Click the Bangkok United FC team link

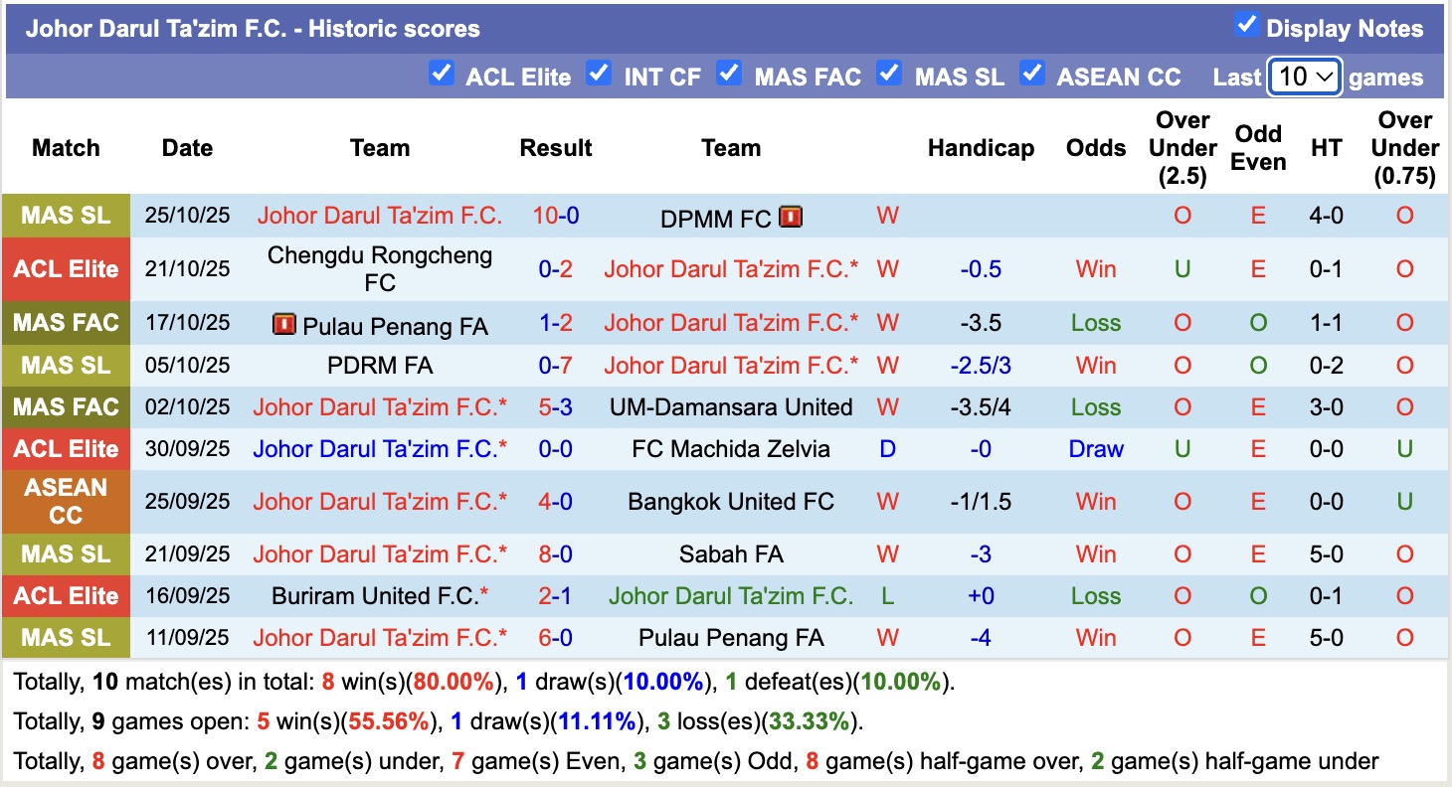point(731,501)
